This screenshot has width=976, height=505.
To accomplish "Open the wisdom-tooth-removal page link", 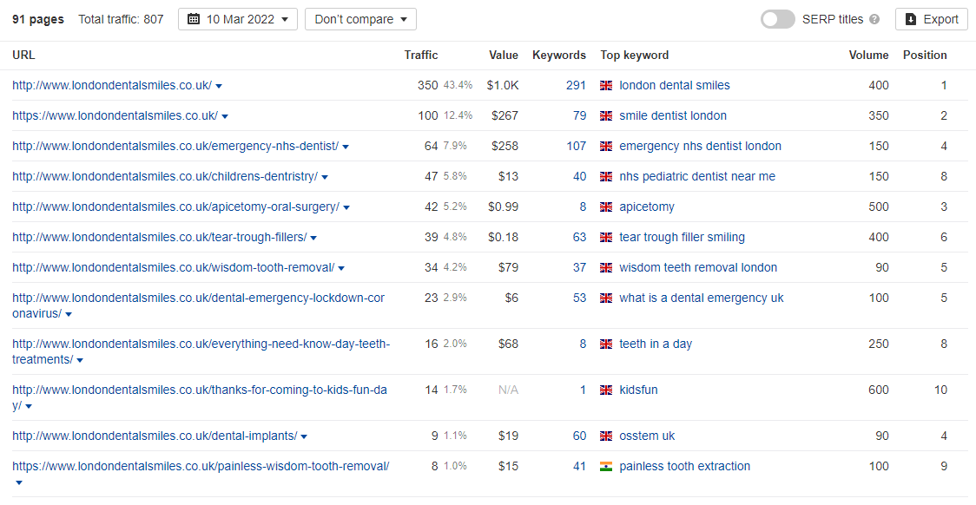I will pos(174,268).
